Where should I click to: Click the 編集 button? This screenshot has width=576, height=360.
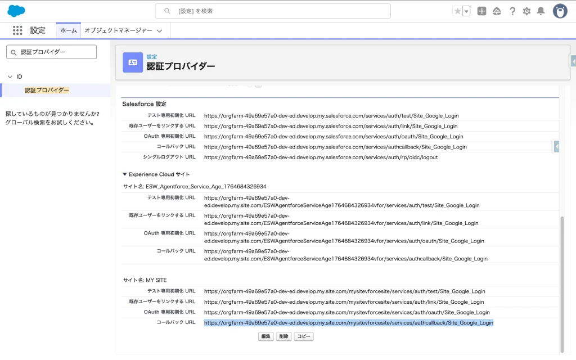265,336
